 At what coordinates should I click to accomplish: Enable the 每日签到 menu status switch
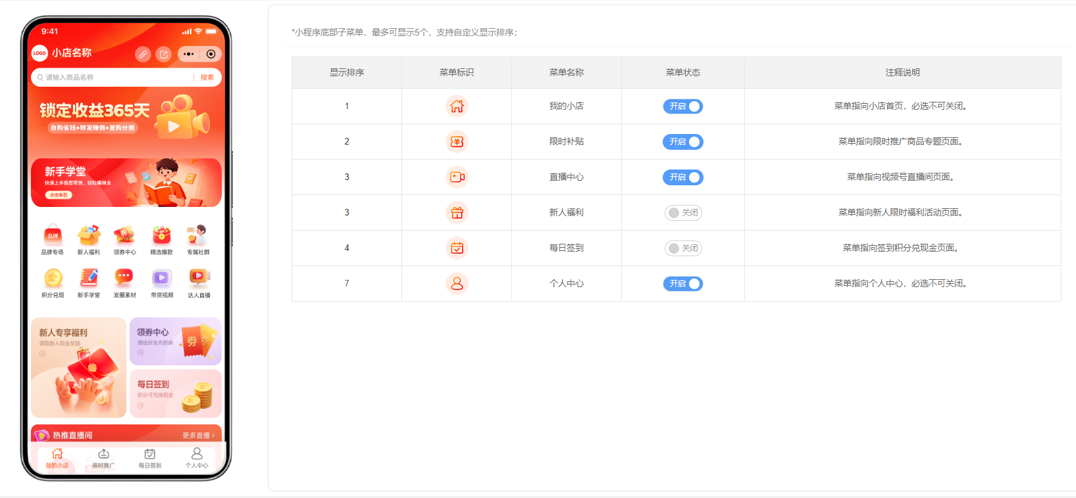(683, 248)
